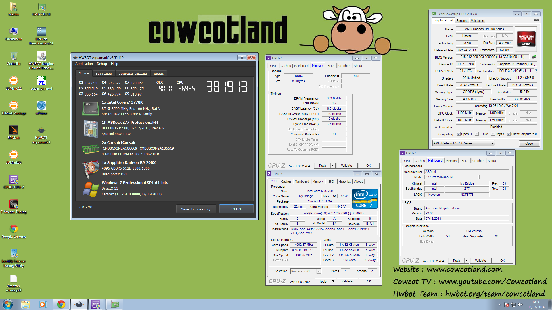Open Chrome from the taskbar
This screenshot has height=310, width=552.
click(x=61, y=304)
